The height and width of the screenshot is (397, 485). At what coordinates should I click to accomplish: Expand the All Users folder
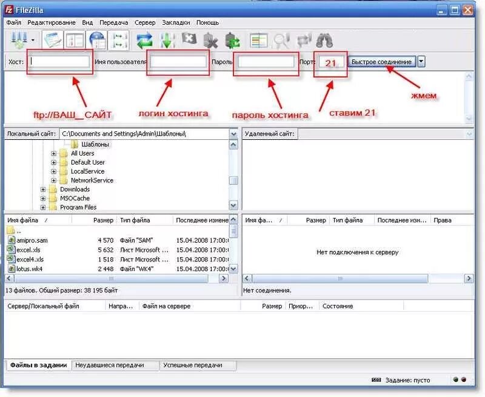(54, 154)
